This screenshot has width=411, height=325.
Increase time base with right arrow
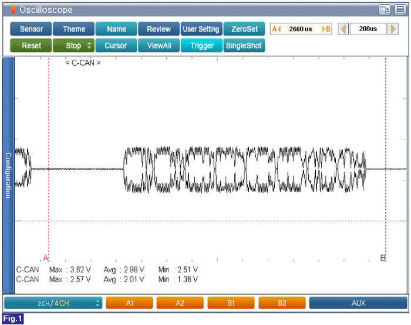pos(393,29)
